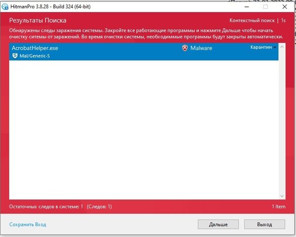This screenshot has height=237, width=296.
Task: Minimize the HitmanPro window
Action: (x=247, y=7)
